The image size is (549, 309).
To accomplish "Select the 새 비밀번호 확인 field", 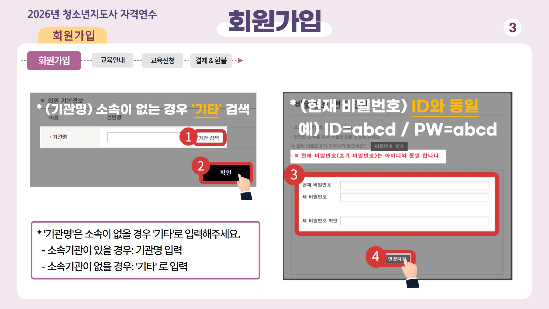I will (x=414, y=221).
